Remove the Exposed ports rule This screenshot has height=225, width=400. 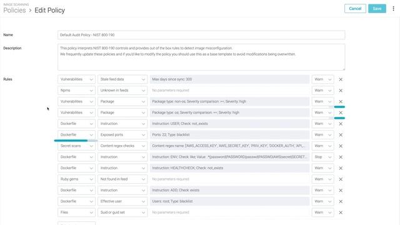[341, 135]
